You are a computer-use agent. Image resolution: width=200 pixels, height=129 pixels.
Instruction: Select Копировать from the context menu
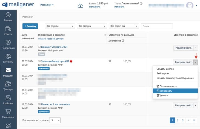click(175, 91)
